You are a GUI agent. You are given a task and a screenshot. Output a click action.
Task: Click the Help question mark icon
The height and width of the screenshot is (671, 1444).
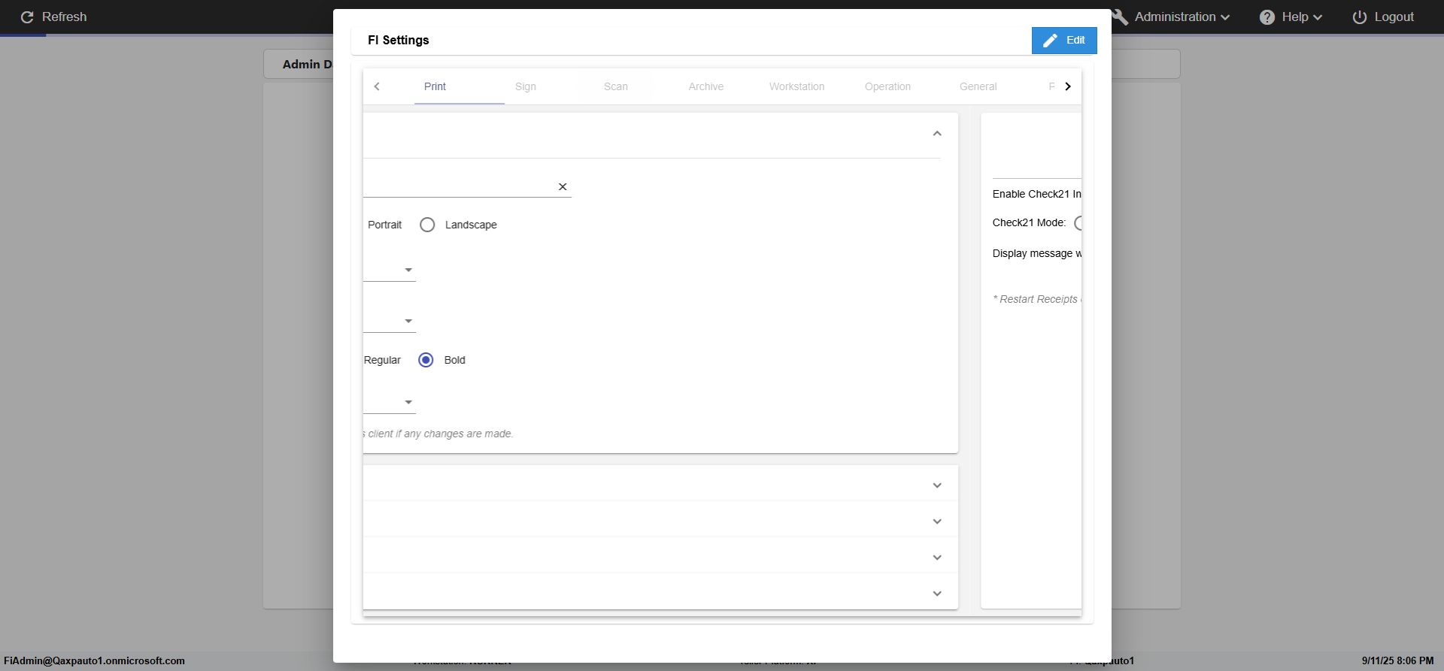pyautogui.click(x=1267, y=17)
